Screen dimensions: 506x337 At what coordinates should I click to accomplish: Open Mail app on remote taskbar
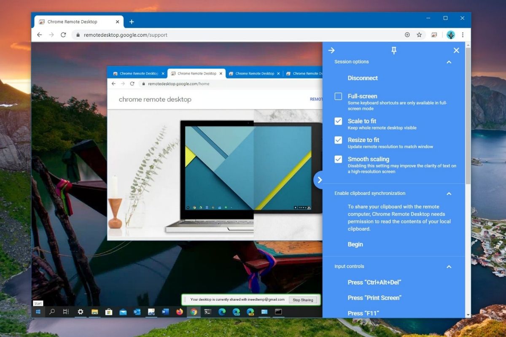tap(123, 312)
